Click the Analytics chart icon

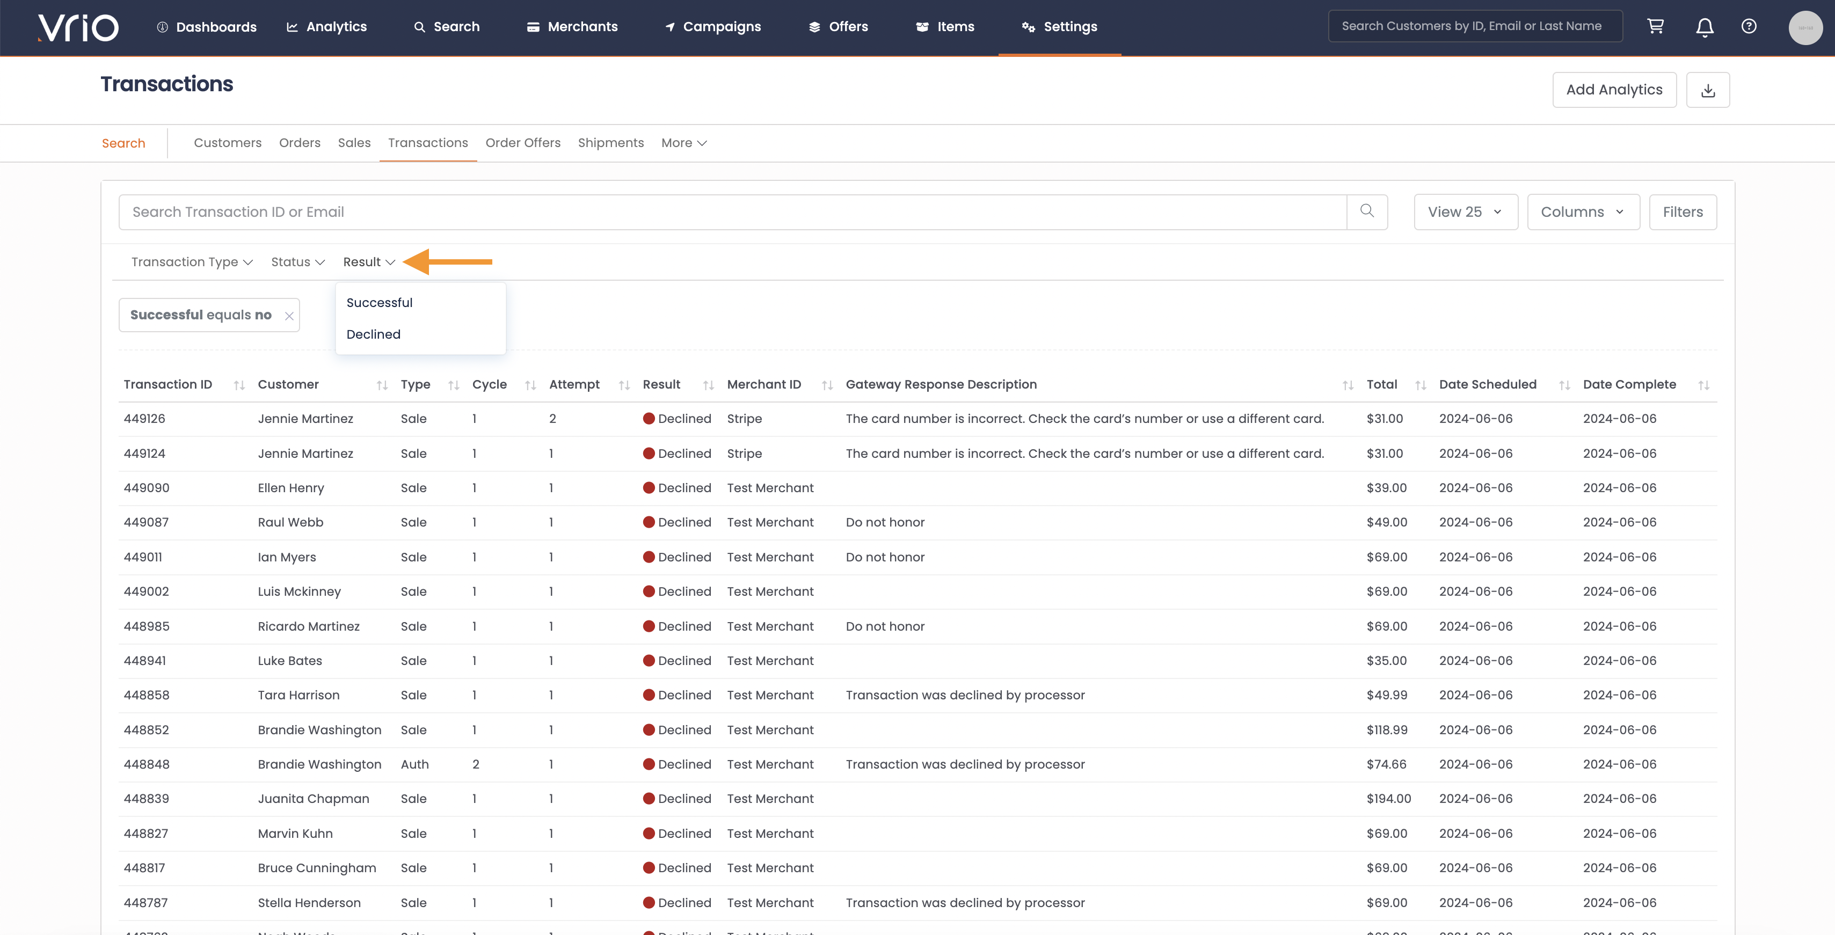292,27
